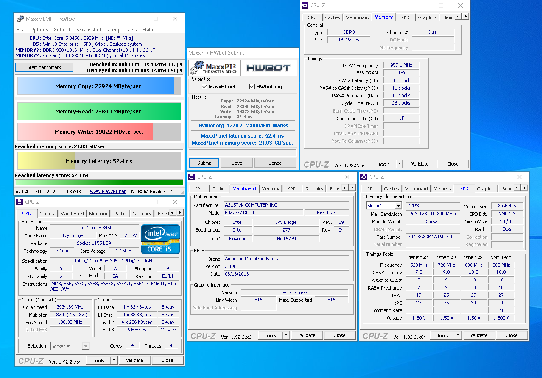This screenshot has height=378, width=542.
Task: Click the HWBOT logo banner
Action: click(x=269, y=68)
